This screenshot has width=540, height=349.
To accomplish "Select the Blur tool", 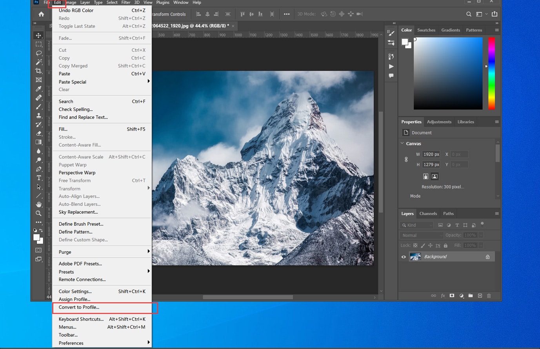I will [x=38, y=151].
